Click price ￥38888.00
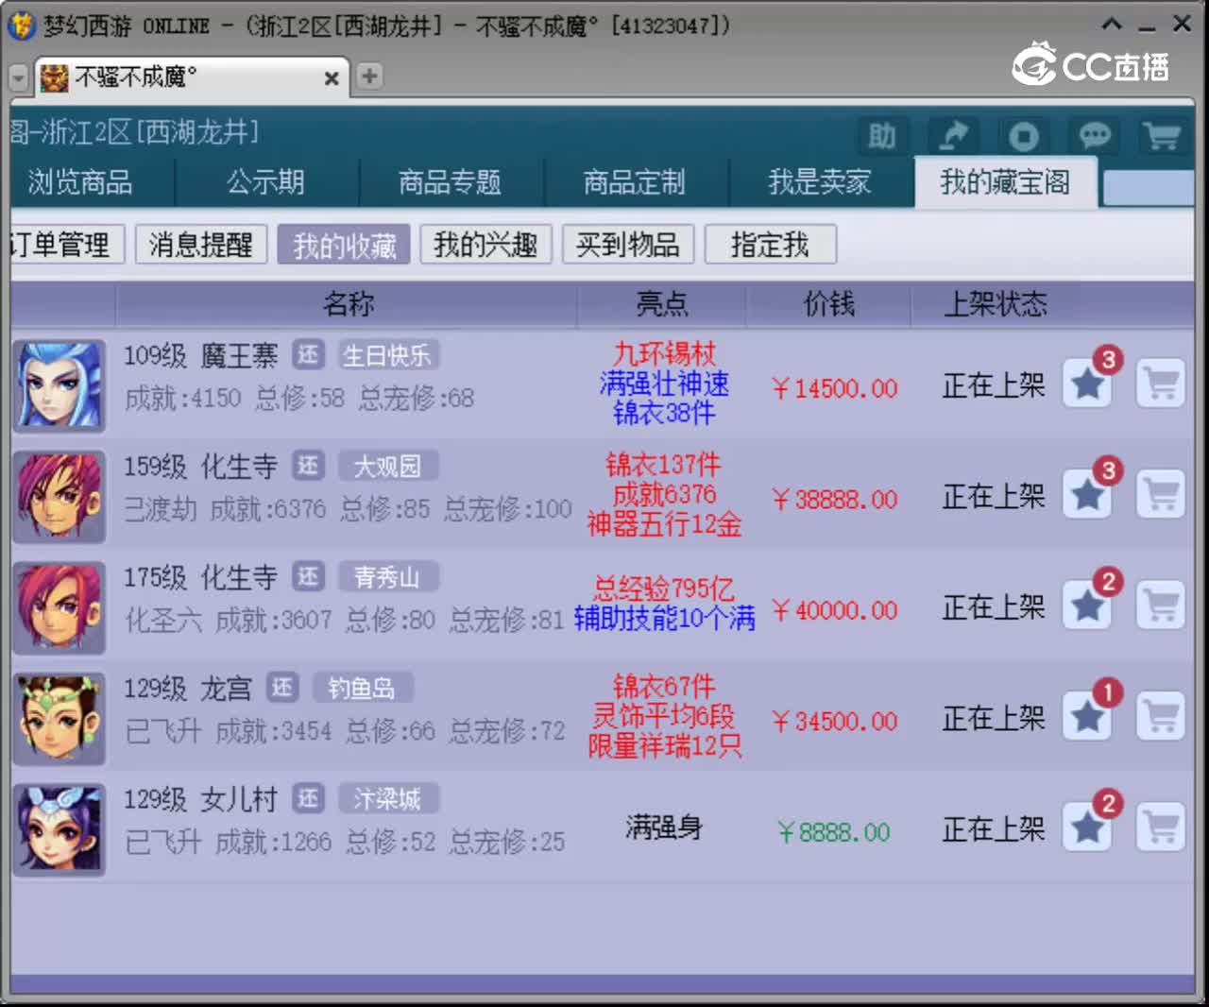1209x1007 pixels. coord(834,499)
